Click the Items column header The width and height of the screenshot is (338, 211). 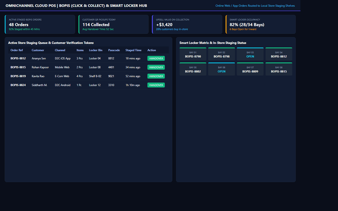[x=80, y=50]
